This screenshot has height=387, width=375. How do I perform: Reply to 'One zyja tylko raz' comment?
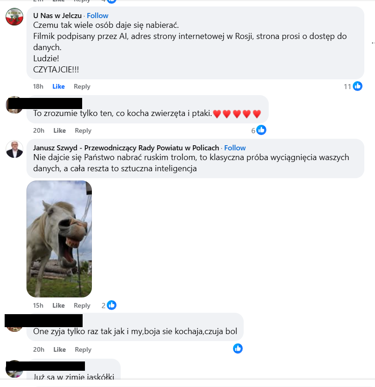coord(83,349)
